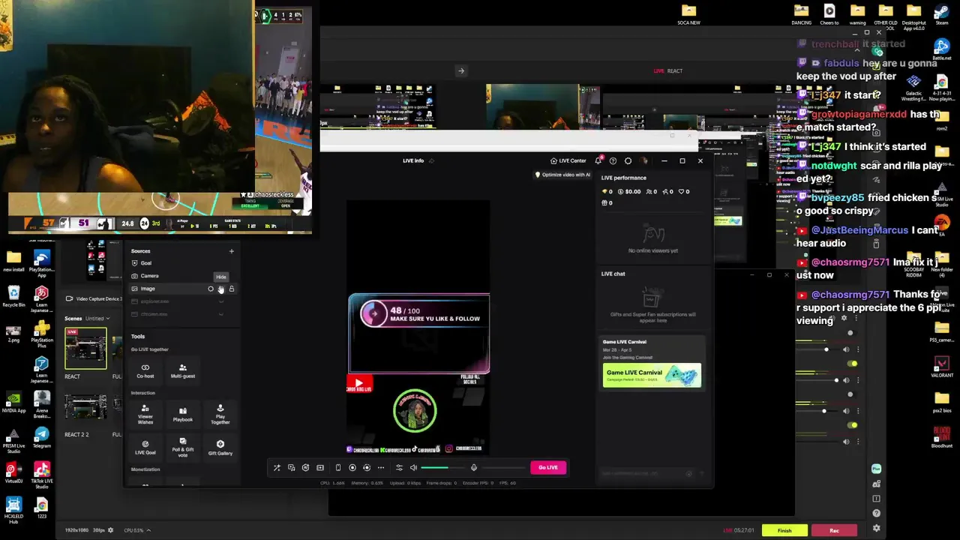Open PRISM settings gear at bottom right

pyautogui.click(x=876, y=529)
